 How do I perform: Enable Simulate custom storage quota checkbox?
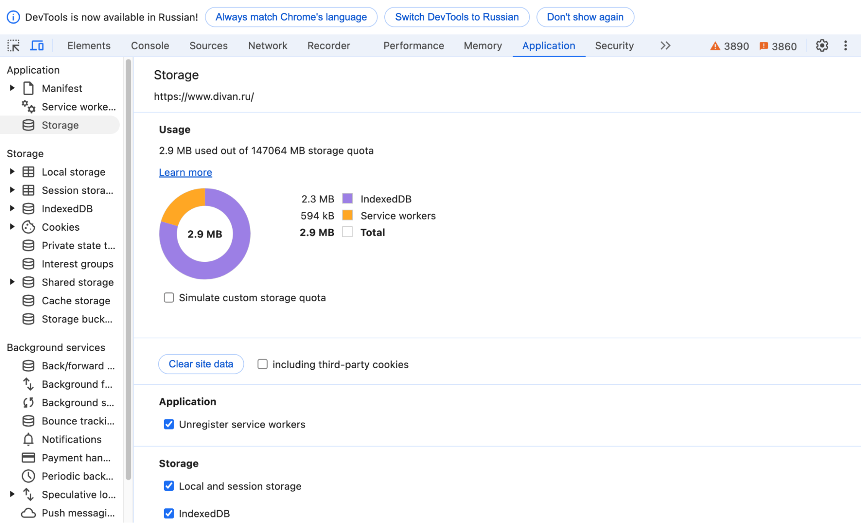tap(169, 298)
